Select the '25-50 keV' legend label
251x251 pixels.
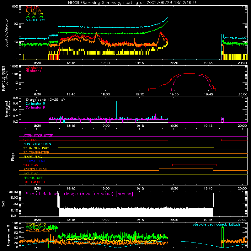click(35, 17)
